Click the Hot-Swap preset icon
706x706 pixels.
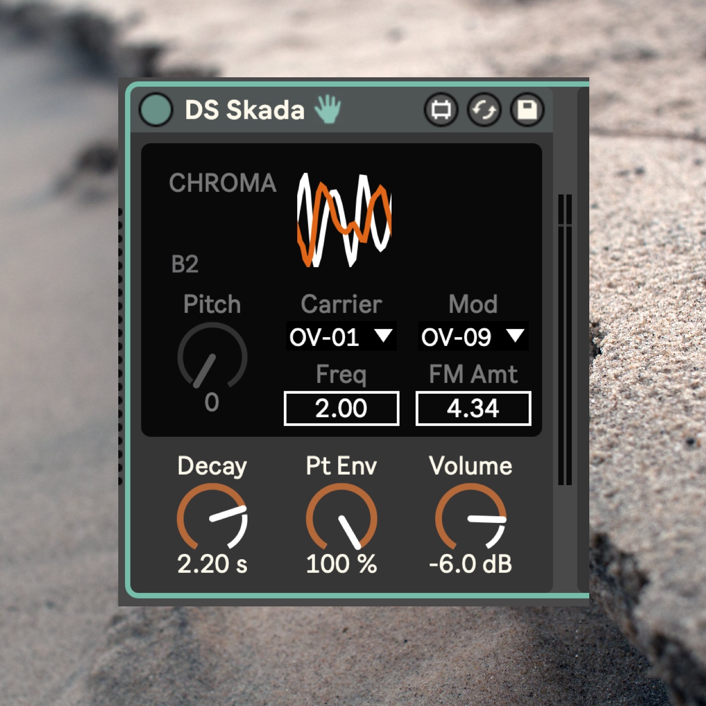(x=484, y=110)
